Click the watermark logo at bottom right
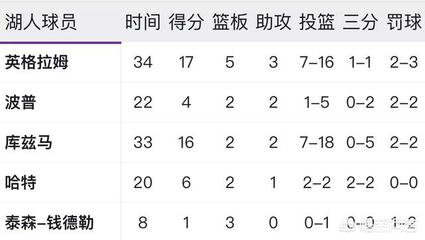The height and width of the screenshot is (240, 425). 378,224
